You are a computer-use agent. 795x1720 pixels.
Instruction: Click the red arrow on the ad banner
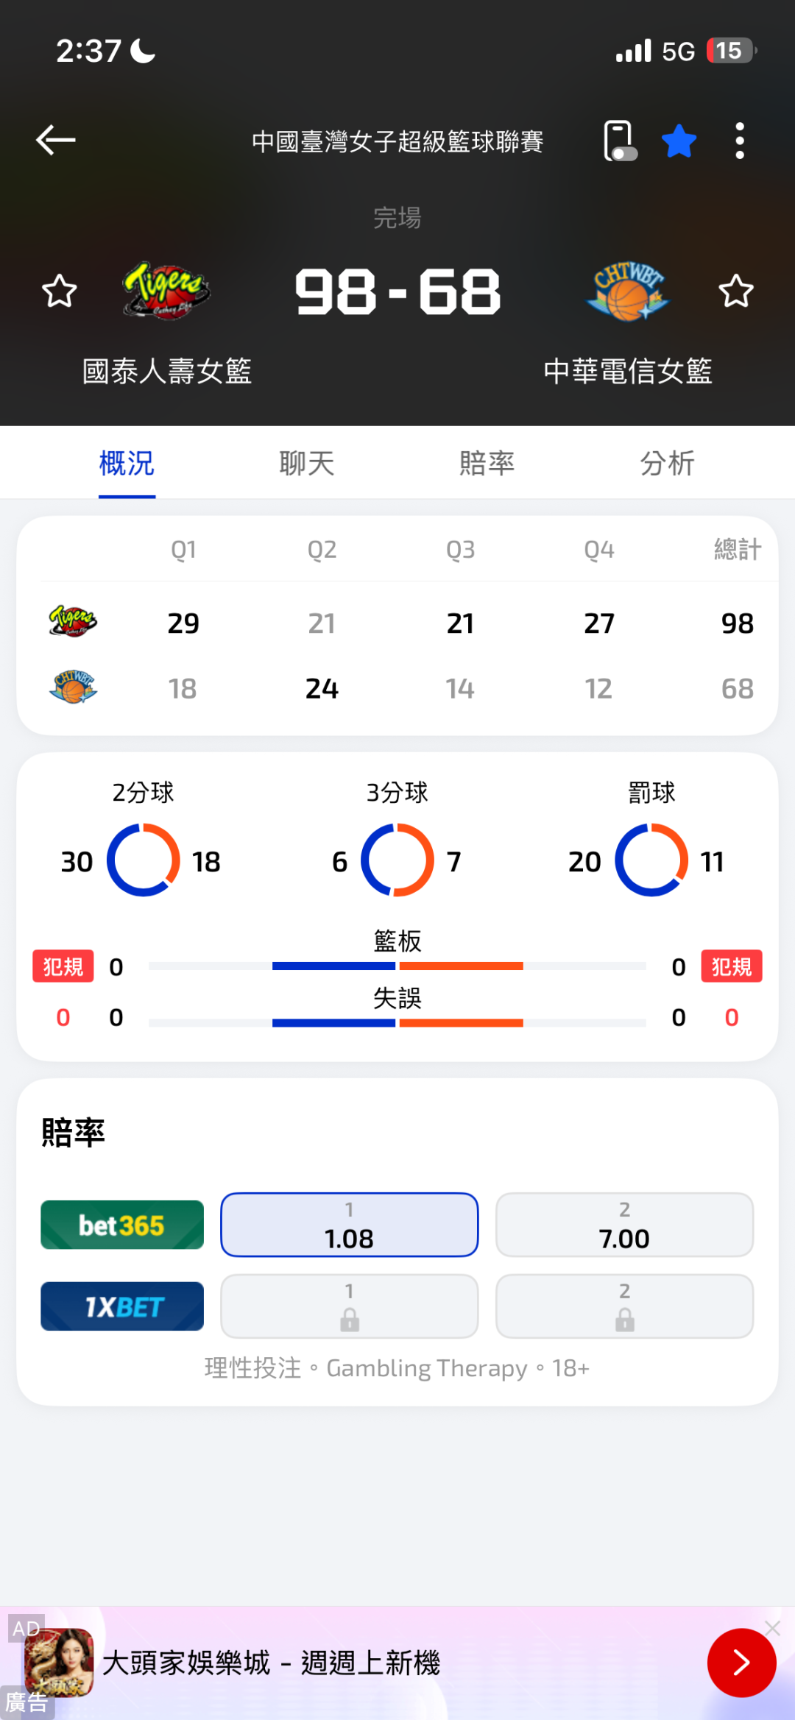coord(741,1663)
